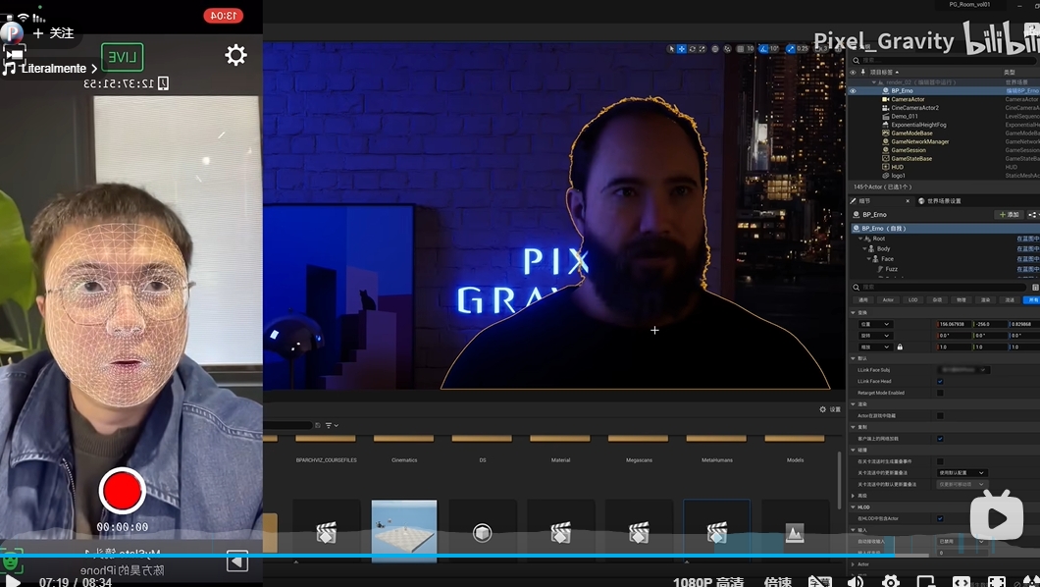
Task: Activate the translate tool in the viewport toolbar
Action: pyautogui.click(x=681, y=48)
